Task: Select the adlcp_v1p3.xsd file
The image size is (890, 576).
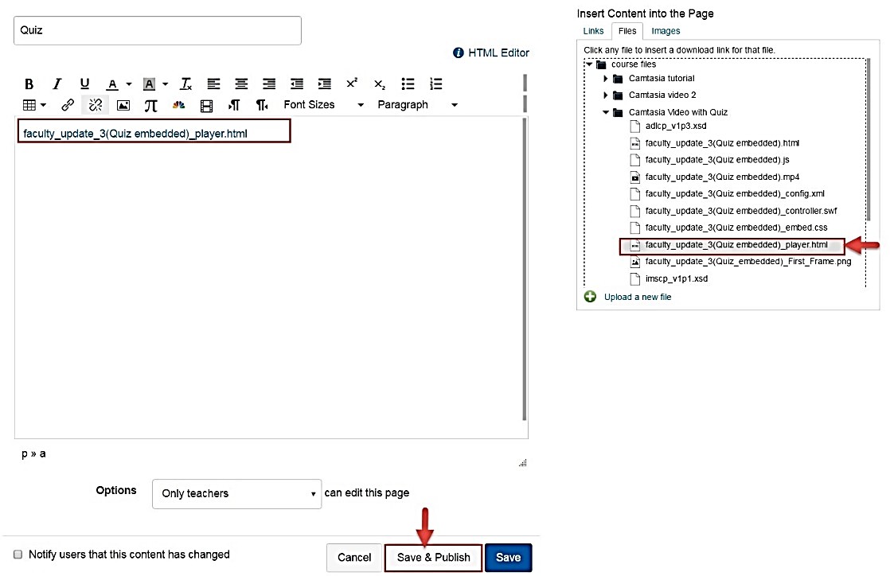Action: (675, 126)
